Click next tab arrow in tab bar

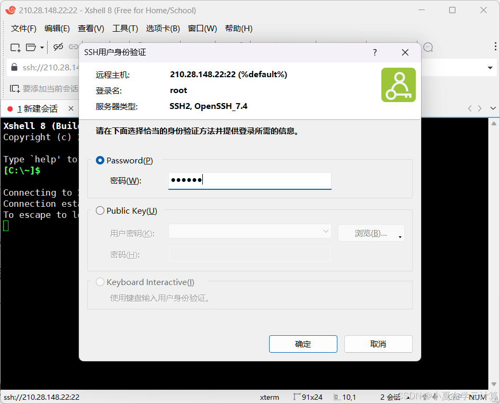pos(479,108)
